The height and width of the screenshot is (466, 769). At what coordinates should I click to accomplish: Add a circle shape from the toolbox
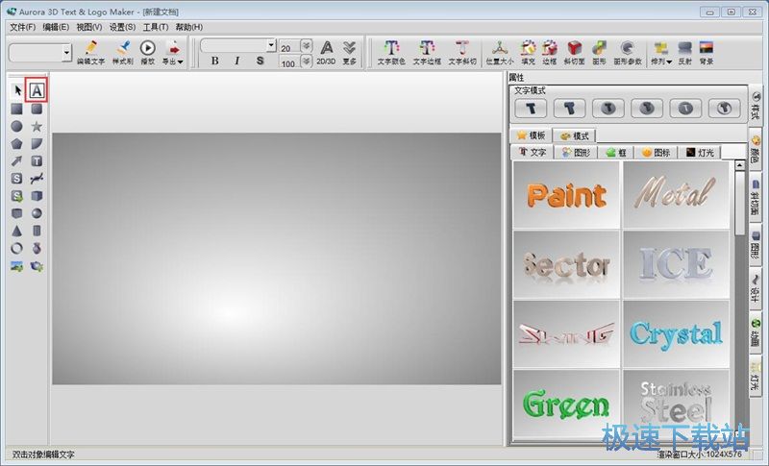point(16,127)
